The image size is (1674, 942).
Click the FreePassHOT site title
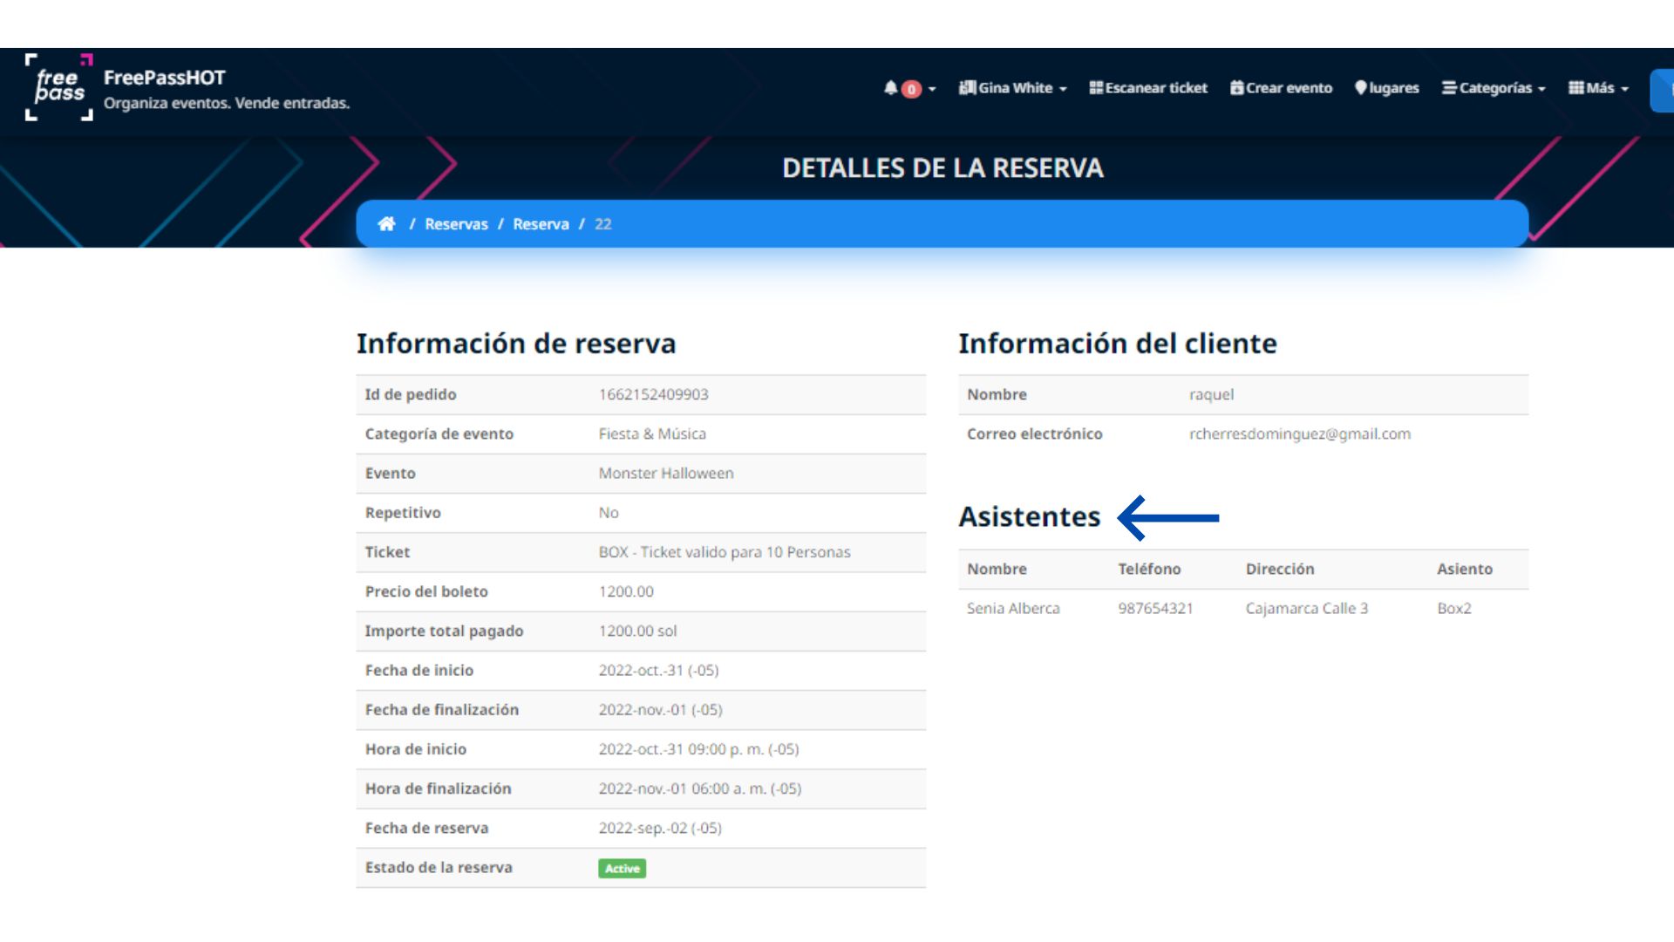coord(164,78)
